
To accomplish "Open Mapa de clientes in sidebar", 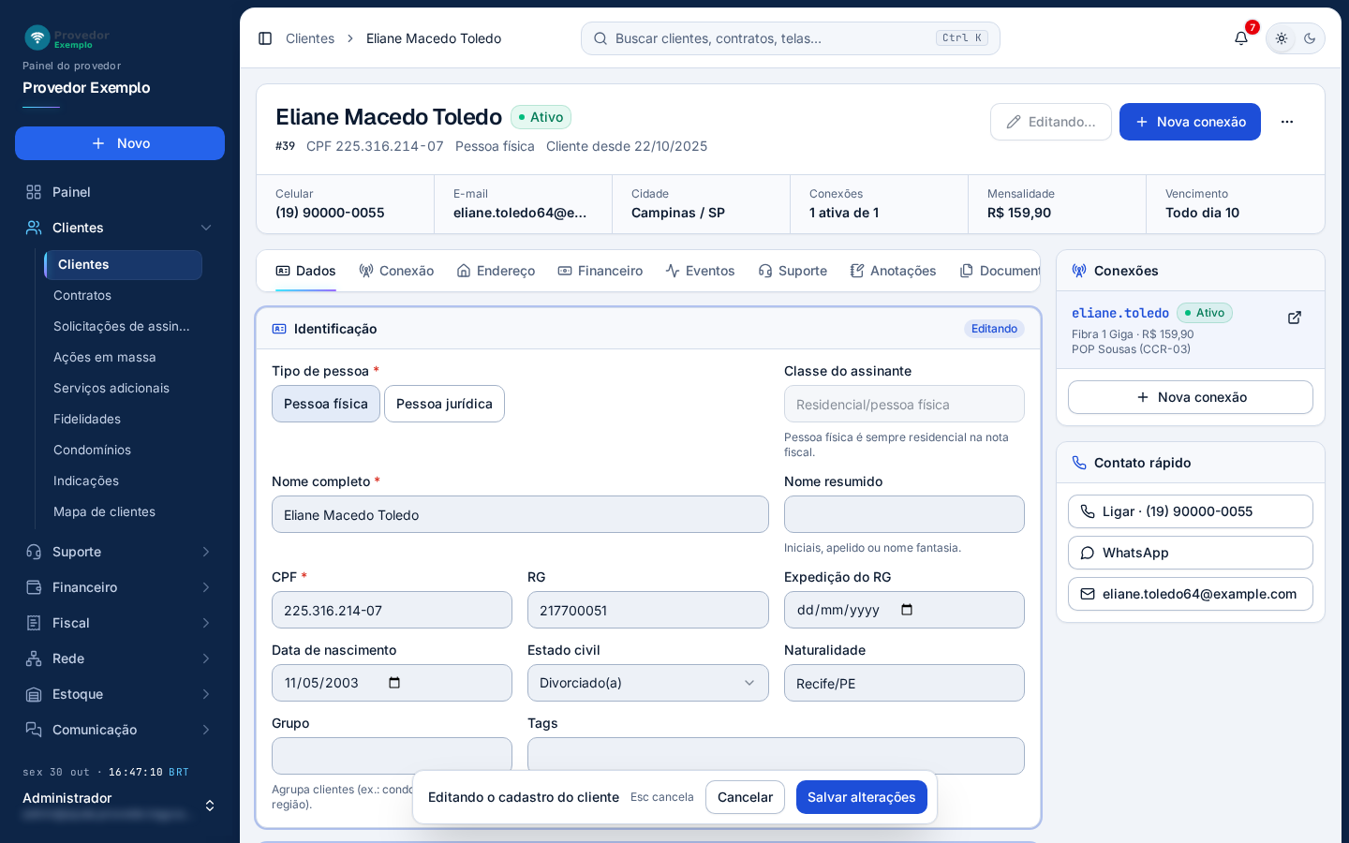I will [124, 511].
